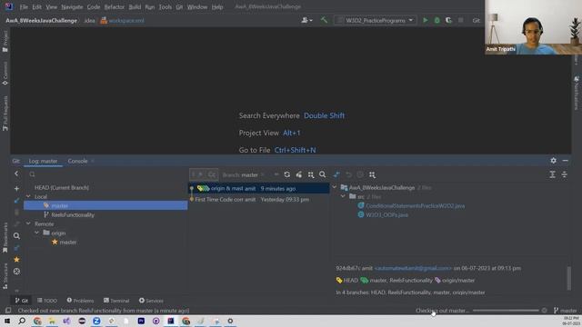Open the Branch: master filter dropdown
The width and height of the screenshot is (582, 327).
(x=244, y=174)
